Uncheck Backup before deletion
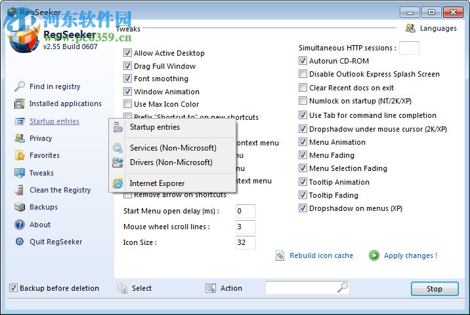Screen dimensions: 470x315 pos(13,288)
